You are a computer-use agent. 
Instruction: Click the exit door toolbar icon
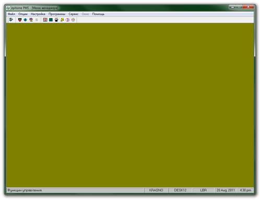(x=11, y=20)
